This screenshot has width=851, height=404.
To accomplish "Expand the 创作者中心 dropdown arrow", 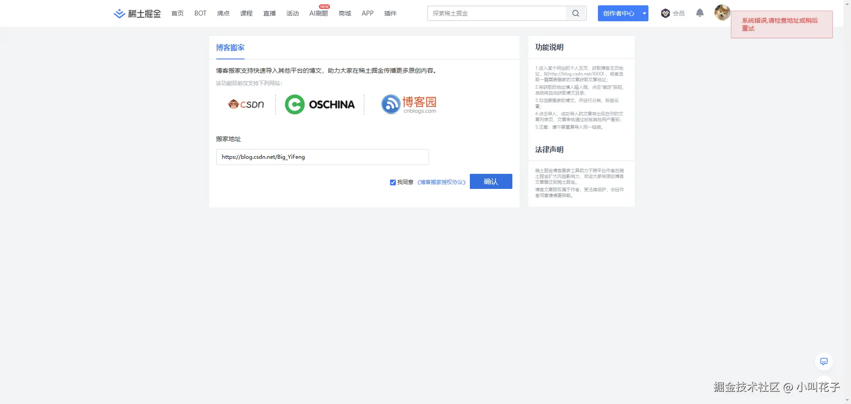I will [644, 13].
